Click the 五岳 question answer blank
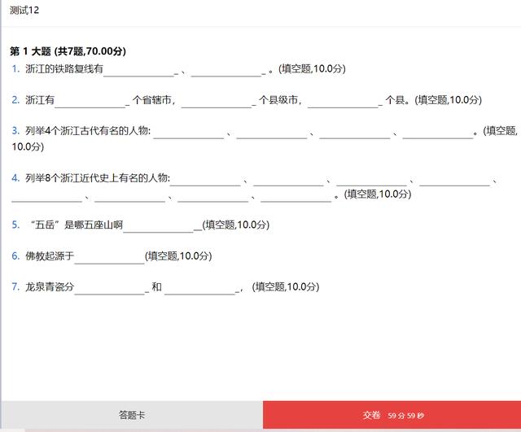 [159, 226]
